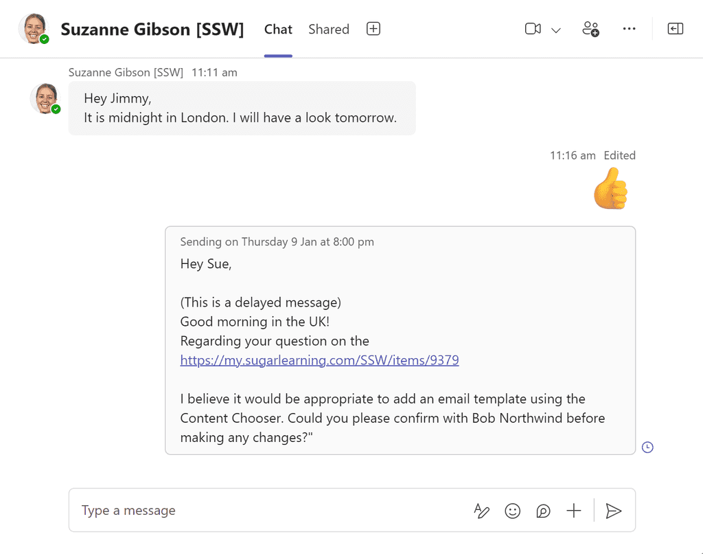The width and height of the screenshot is (703, 554).
Task: Open the chat in a side pane
Action: 675,28
